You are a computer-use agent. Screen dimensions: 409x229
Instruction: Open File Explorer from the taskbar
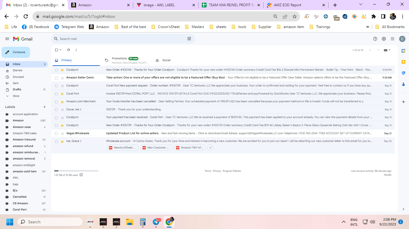click(129, 222)
